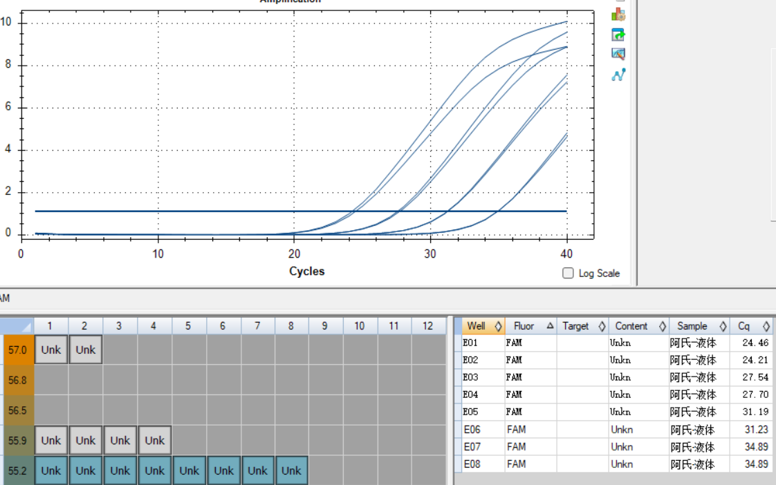Click Unk well in row 55.2 column 5
This screenshot has width=776, height=485.
(189, 470)
